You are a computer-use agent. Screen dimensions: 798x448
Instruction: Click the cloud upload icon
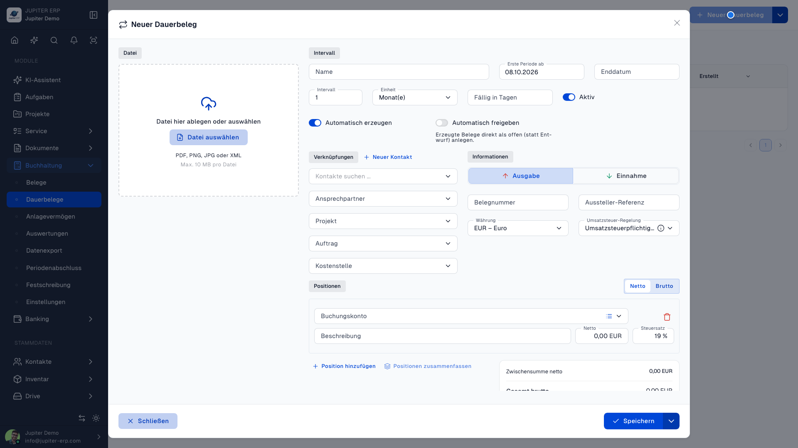pyautogui.click(x=209, y=103)
